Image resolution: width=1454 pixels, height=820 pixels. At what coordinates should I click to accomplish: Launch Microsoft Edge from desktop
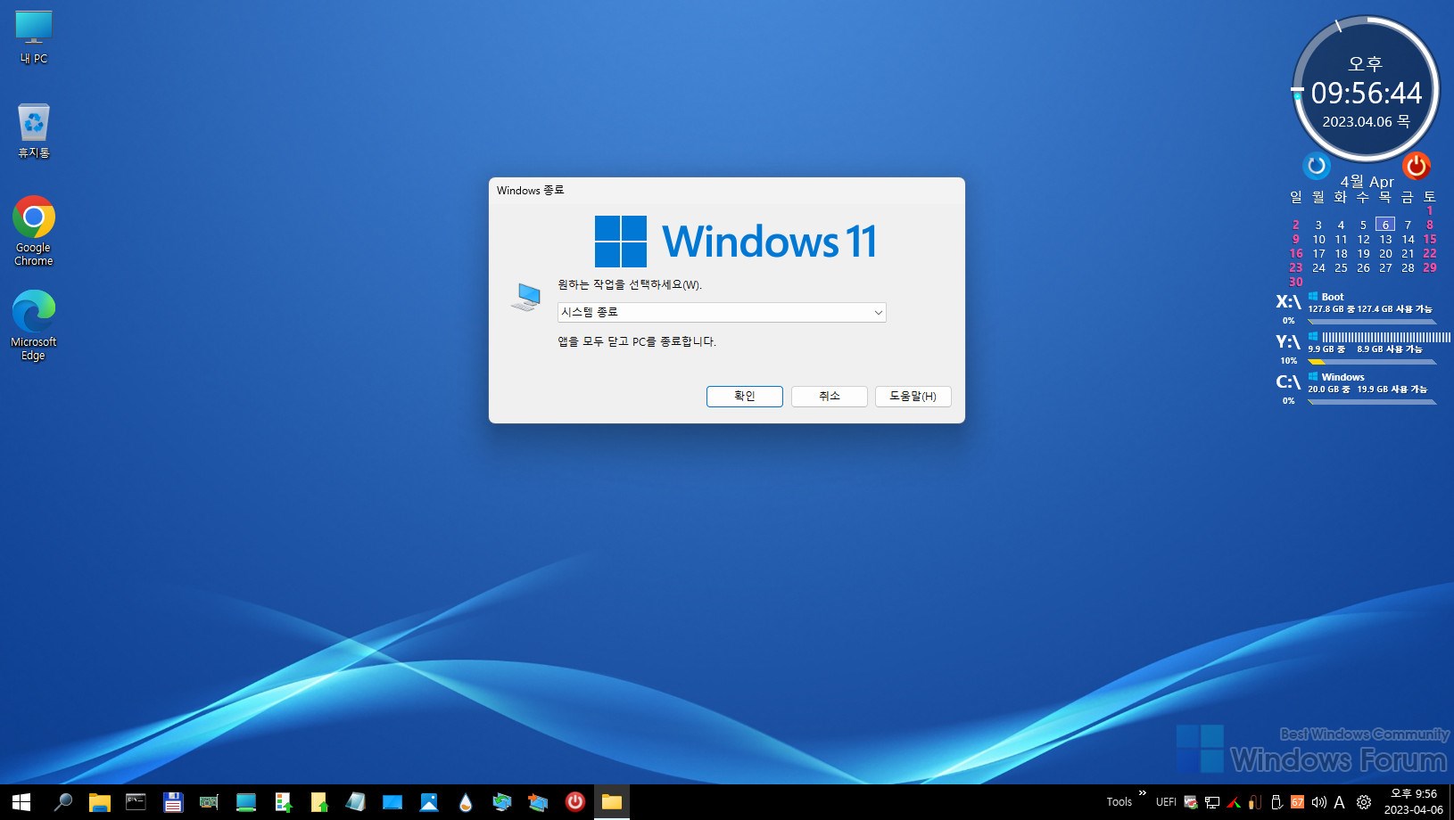click(34, 325)
